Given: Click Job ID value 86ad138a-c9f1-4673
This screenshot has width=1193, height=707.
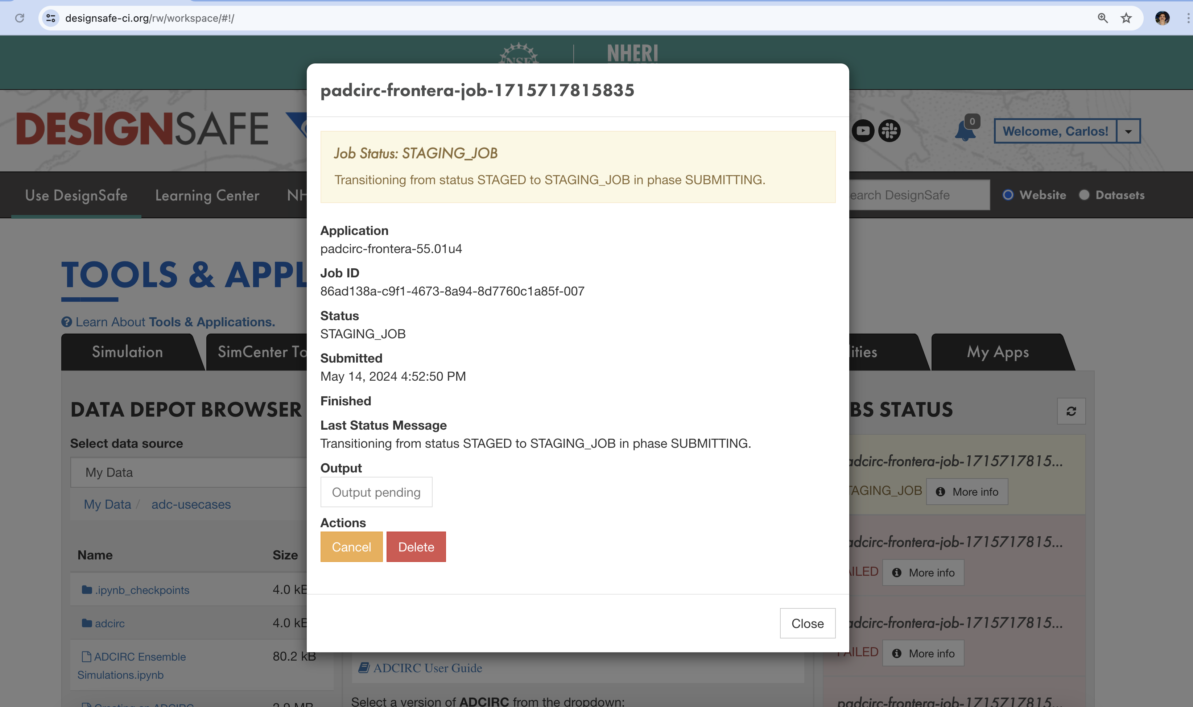Looking at the screenshot, I should coord(452,291).
